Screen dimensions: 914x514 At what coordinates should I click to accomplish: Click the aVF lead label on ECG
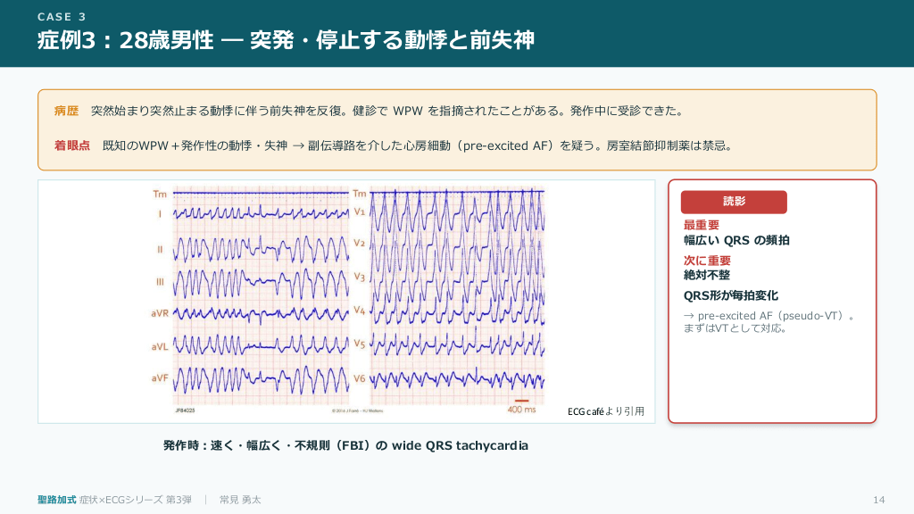tap(160, 378)
